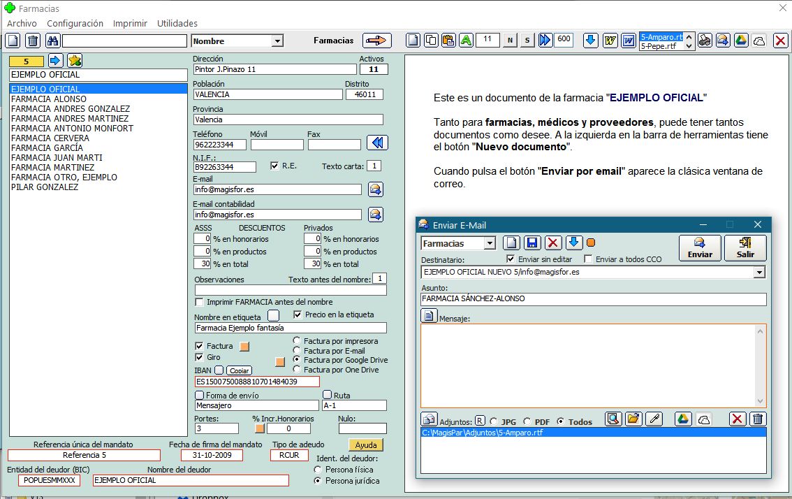Click the orange swatch next to Factura

(x=244, y=346)
